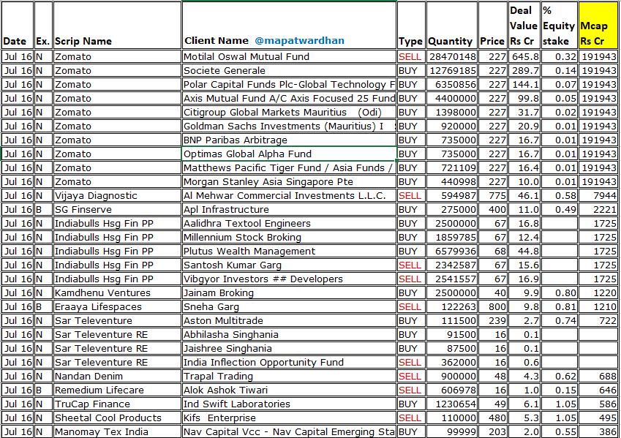
Task: Click the Jaishree Singhania cell
Action: tap(289, 349)
